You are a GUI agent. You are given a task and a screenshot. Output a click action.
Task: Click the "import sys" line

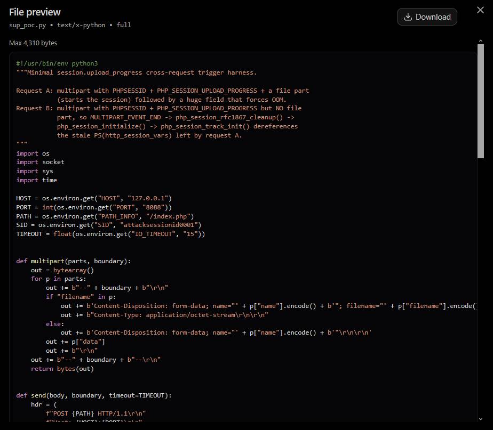coord(35,171)
